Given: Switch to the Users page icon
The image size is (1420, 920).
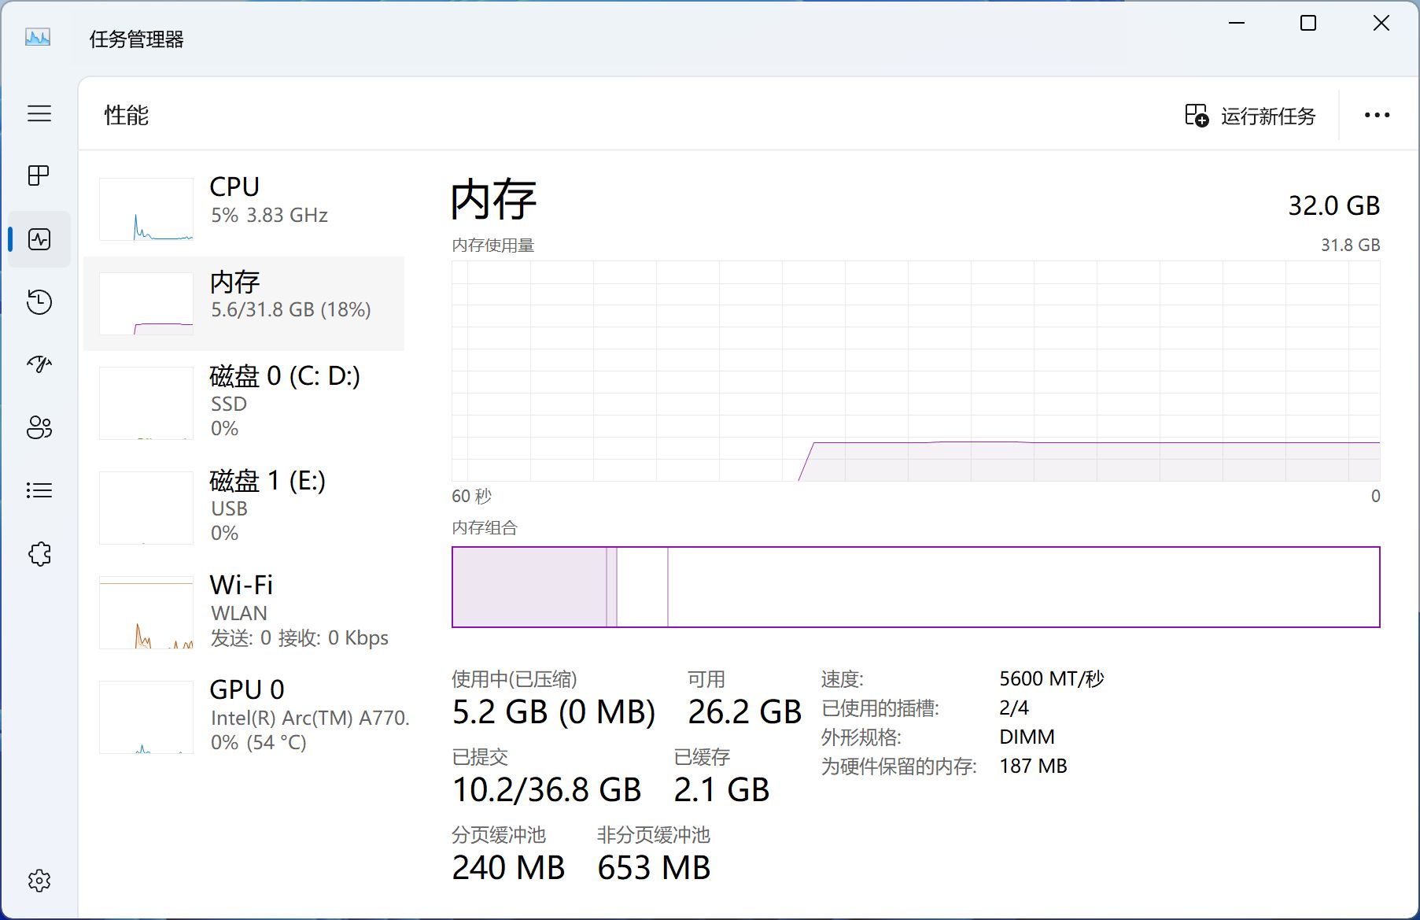Looking at the screenshot, I should [39, 427].
